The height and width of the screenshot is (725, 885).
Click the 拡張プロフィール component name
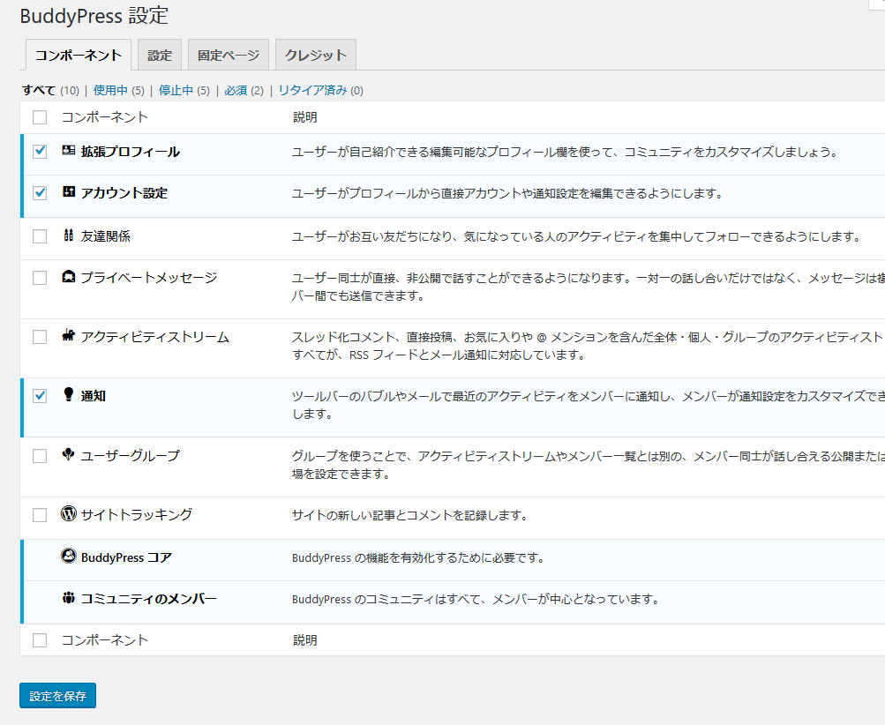131,152
